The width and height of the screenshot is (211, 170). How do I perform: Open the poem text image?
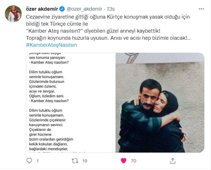click(x=71, y=103)
